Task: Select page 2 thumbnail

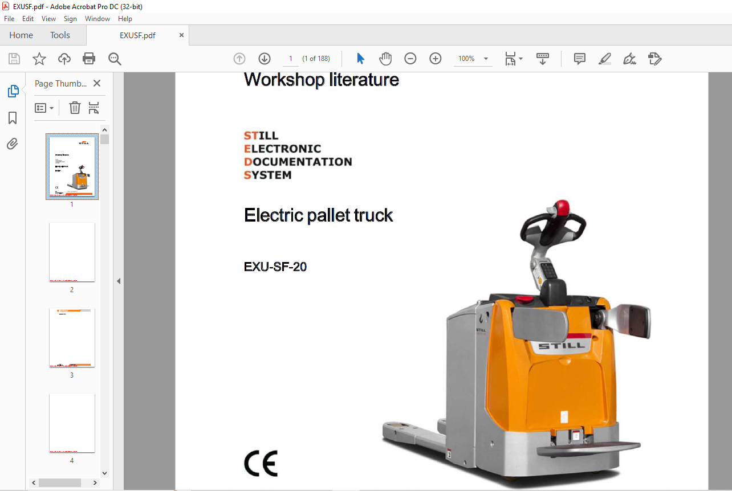Action: click(x=72, y=252)
